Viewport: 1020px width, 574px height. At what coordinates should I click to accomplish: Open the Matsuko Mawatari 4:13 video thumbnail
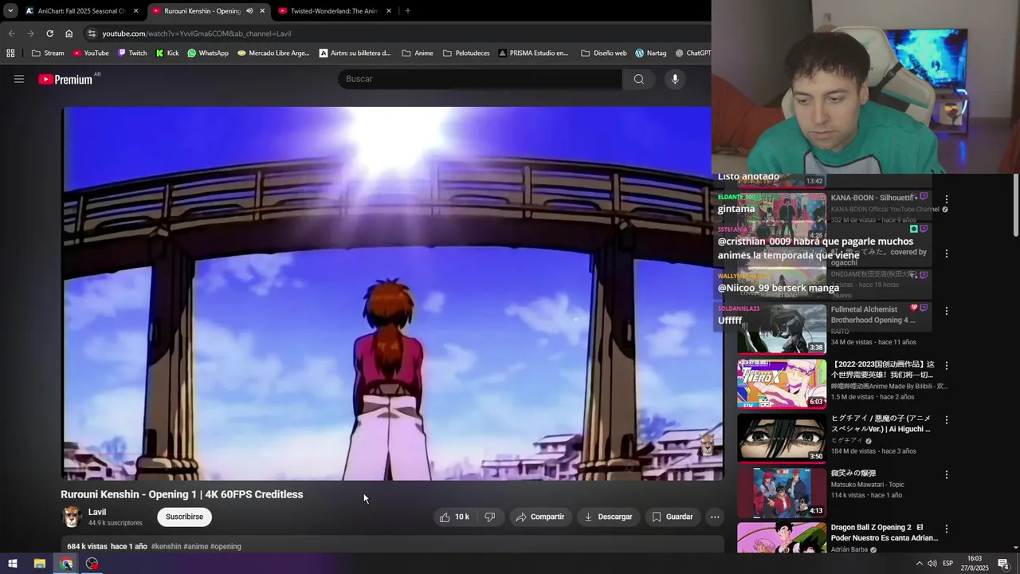click(x=782, y=493)
